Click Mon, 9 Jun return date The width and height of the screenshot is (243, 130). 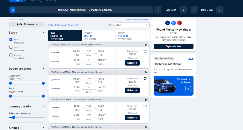coord(207,10)
